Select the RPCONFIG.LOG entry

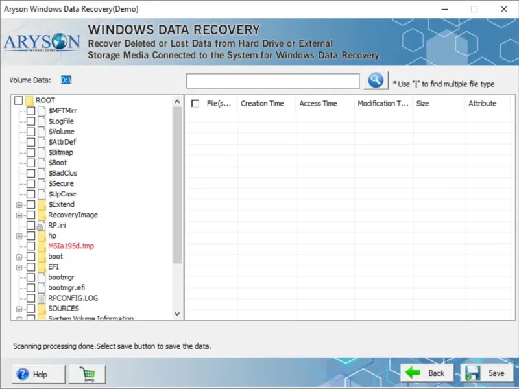pos(73,298)
